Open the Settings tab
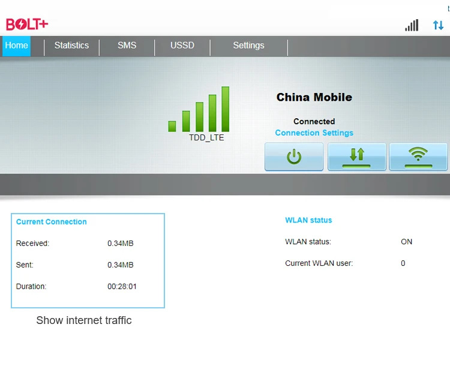This screenshot has height=378, width=450. [248, 46]
